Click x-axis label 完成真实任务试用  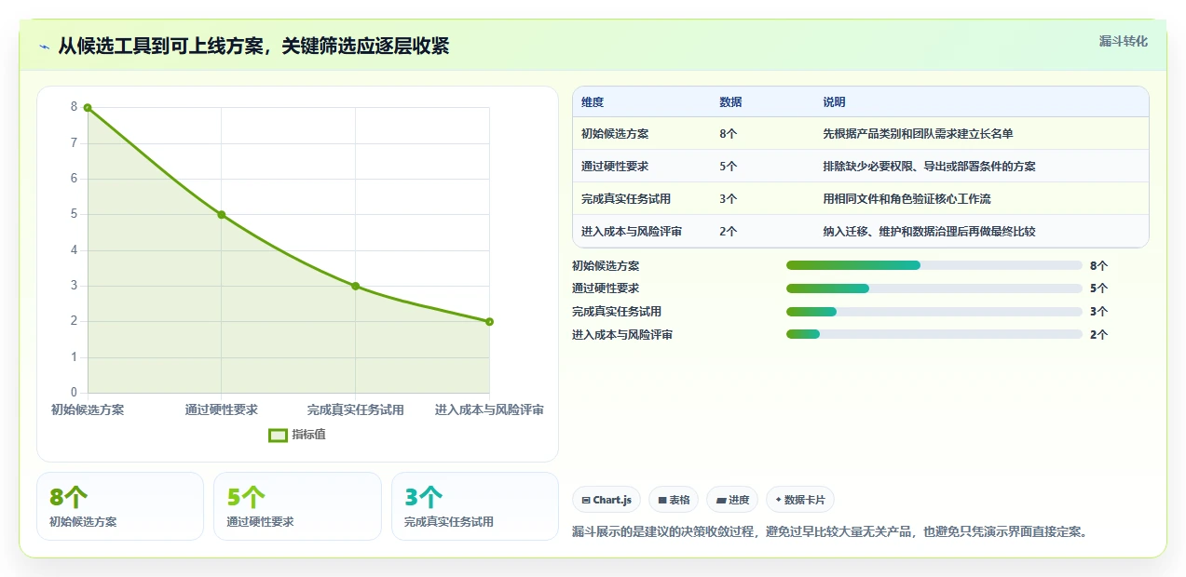coord(355,409)
